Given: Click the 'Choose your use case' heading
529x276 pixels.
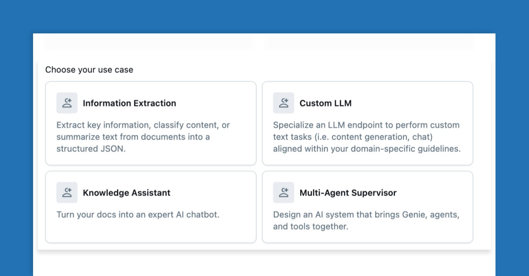Looking at the screenshot, I should [x=89, y=69].
